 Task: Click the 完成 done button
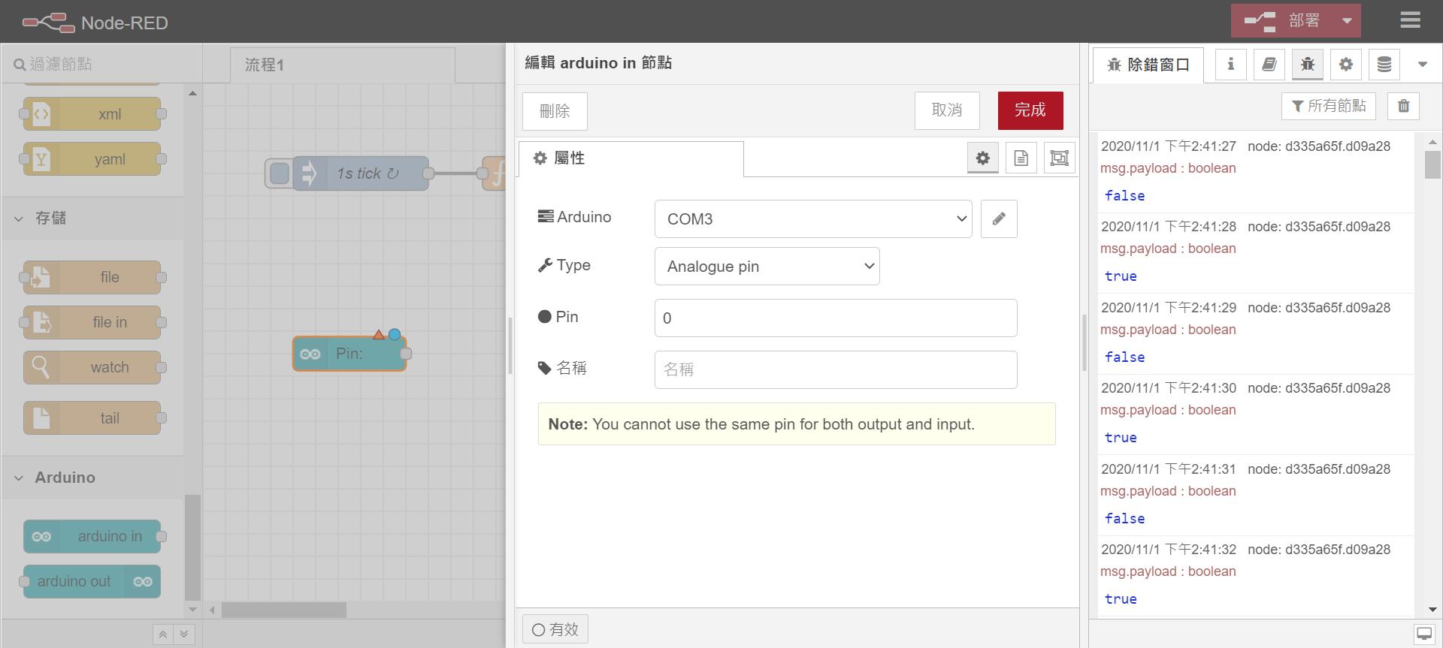[1030, 110]
